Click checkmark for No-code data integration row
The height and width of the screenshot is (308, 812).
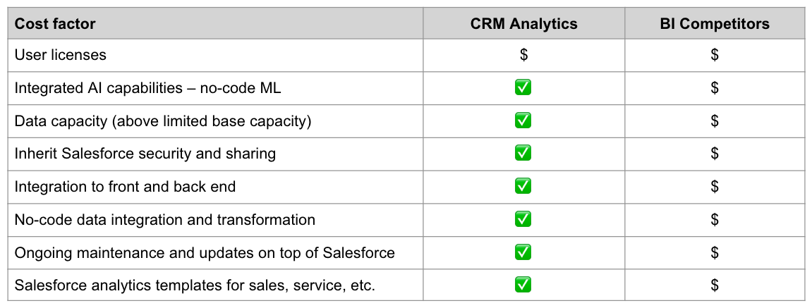point(523,219)
